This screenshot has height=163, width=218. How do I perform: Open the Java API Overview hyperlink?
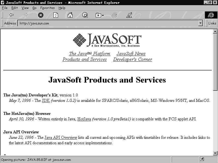point(61,137)
